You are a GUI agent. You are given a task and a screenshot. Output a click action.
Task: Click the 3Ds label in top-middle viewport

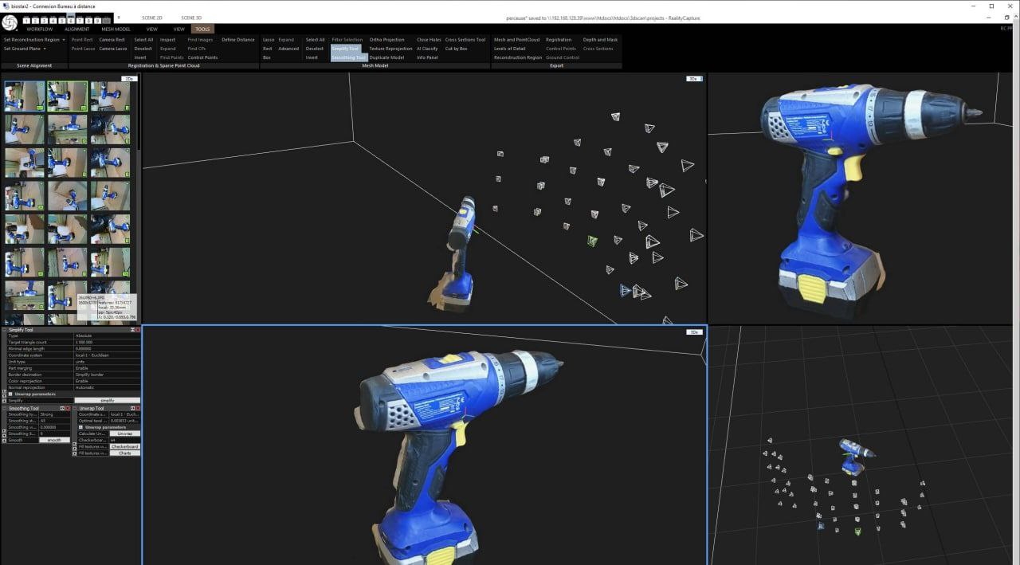(694, 78)
